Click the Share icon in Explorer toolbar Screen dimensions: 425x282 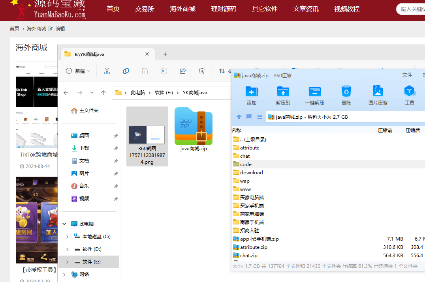pos(183,71)
